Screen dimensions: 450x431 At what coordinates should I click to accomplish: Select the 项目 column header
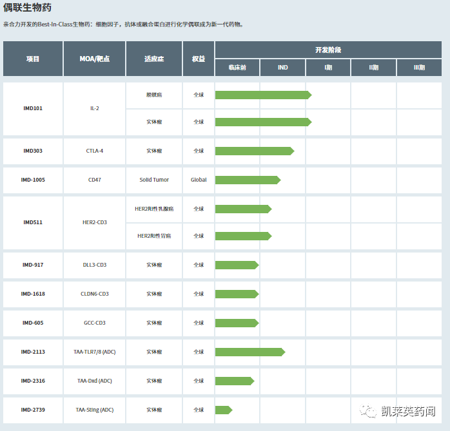point(33,59)
